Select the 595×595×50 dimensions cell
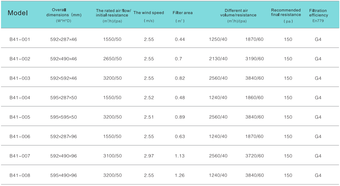This screenshot has width=340, height=186. tap(63, 117)
